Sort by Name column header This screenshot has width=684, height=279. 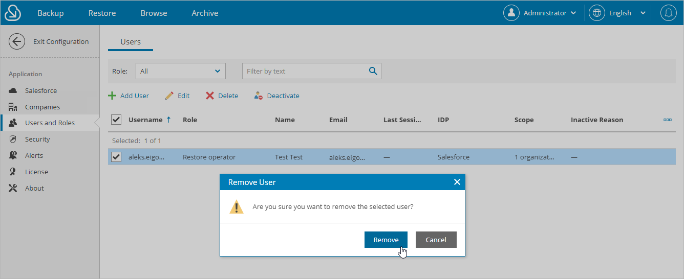click(x=285, y=120)
